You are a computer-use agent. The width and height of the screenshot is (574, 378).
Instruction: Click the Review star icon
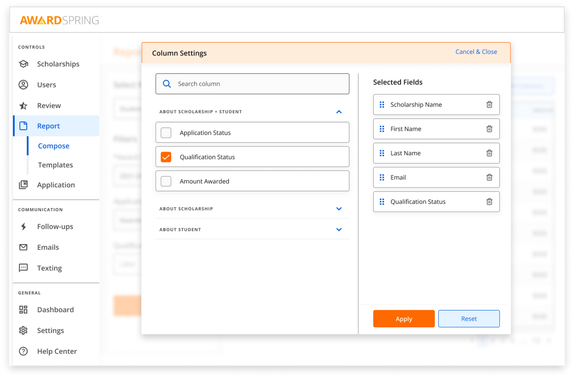tap(23, 105)
